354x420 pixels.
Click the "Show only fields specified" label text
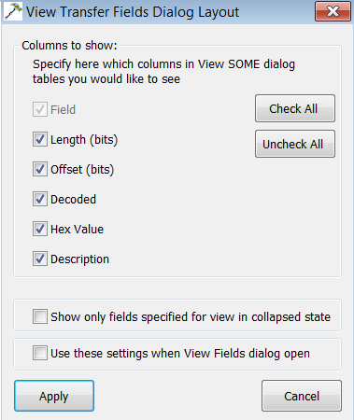point(191,317)
